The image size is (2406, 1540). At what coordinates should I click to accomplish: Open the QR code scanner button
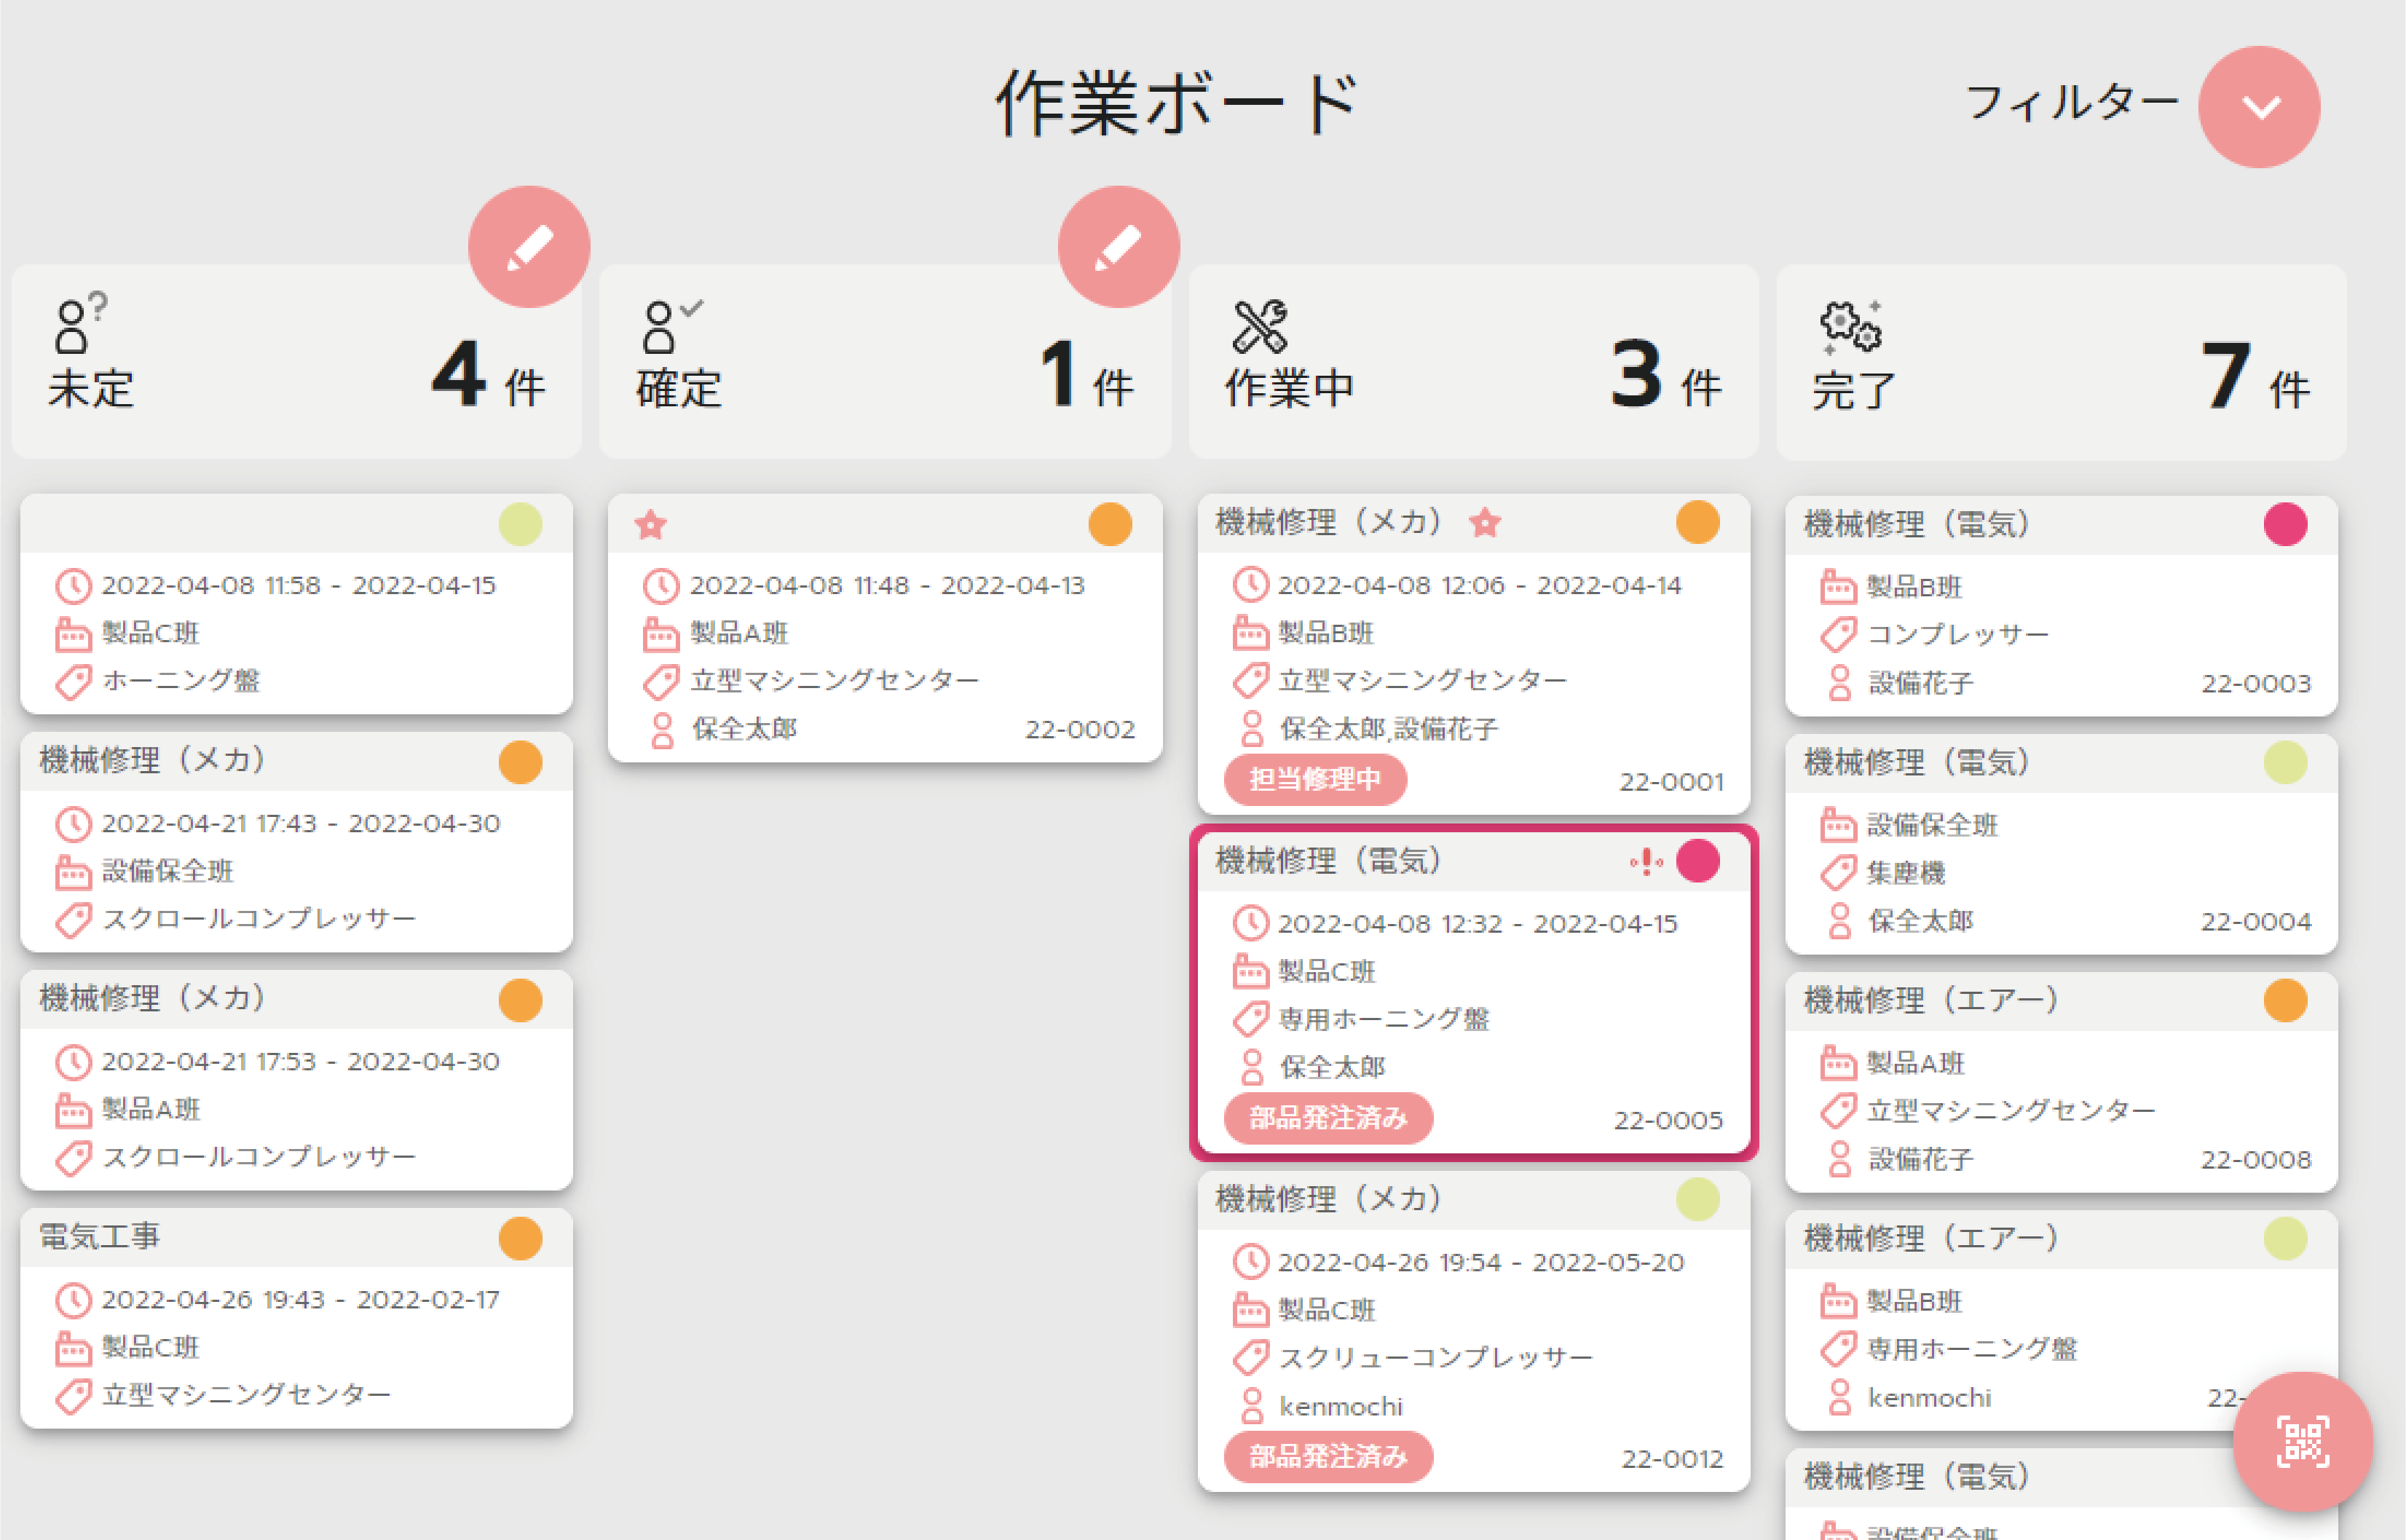click(x=2302, y=1441)
